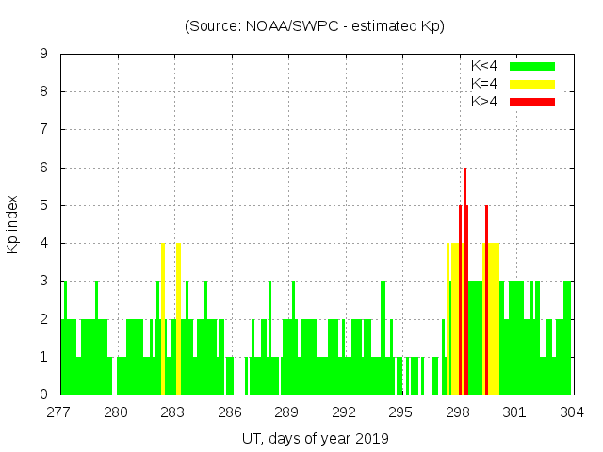This screenshot has width=603, height=452.
Task: Click the 277 tick label on x-axis
Action: (x=59, y=412)
